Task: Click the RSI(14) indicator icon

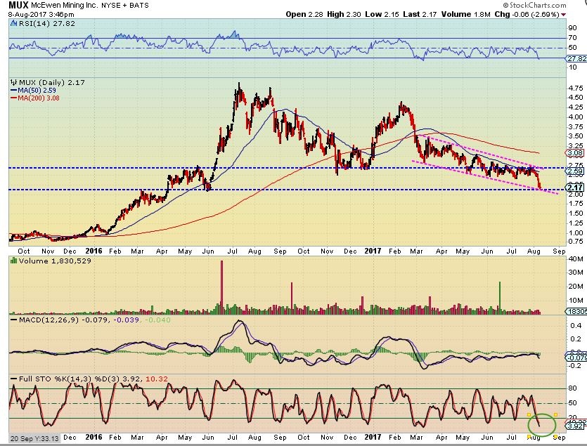Action: click(x=12, y=23)
